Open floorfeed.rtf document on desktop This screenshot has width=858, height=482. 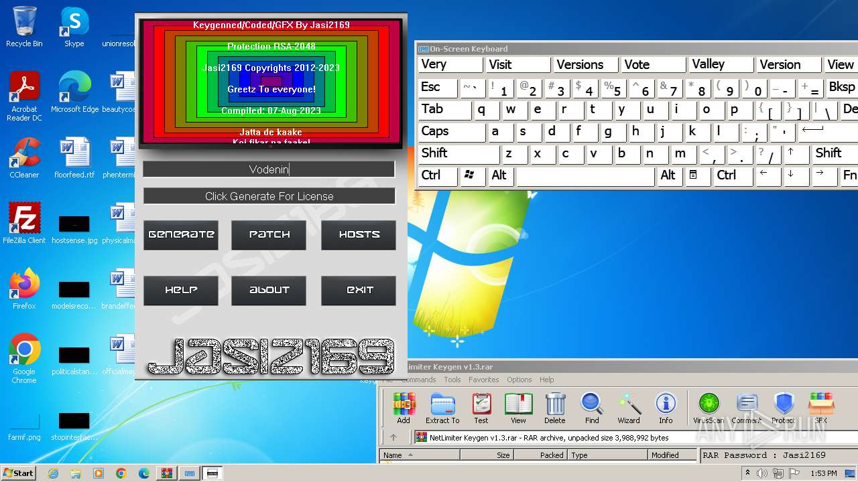[x=74, y=158]
